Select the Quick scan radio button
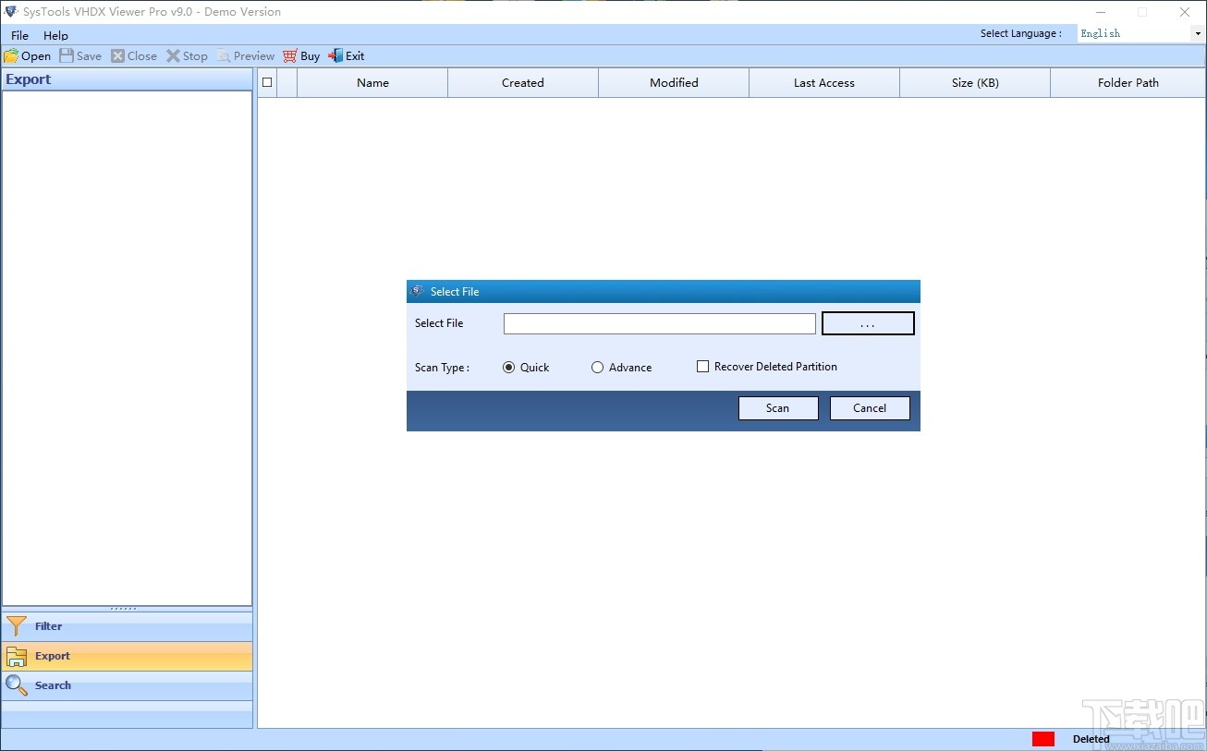 point(509,367)
